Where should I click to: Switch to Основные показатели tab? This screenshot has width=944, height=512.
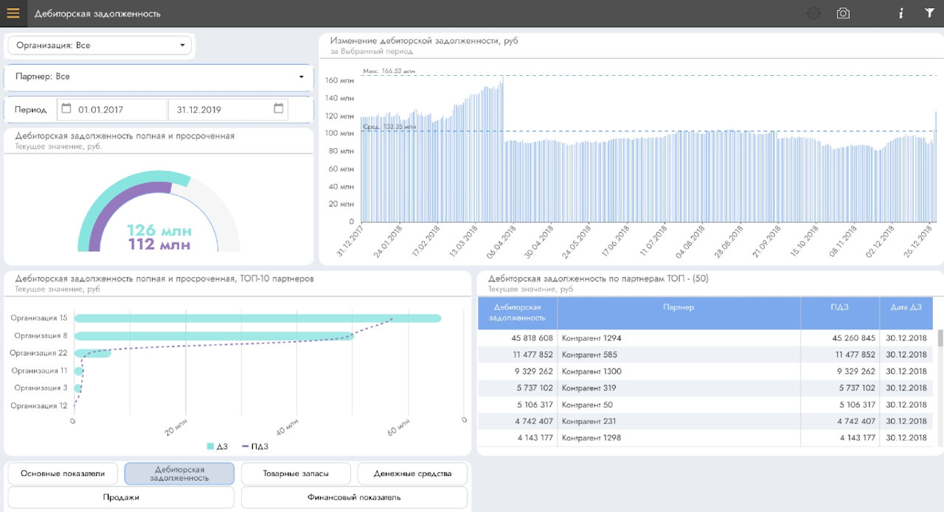(63, 474)
